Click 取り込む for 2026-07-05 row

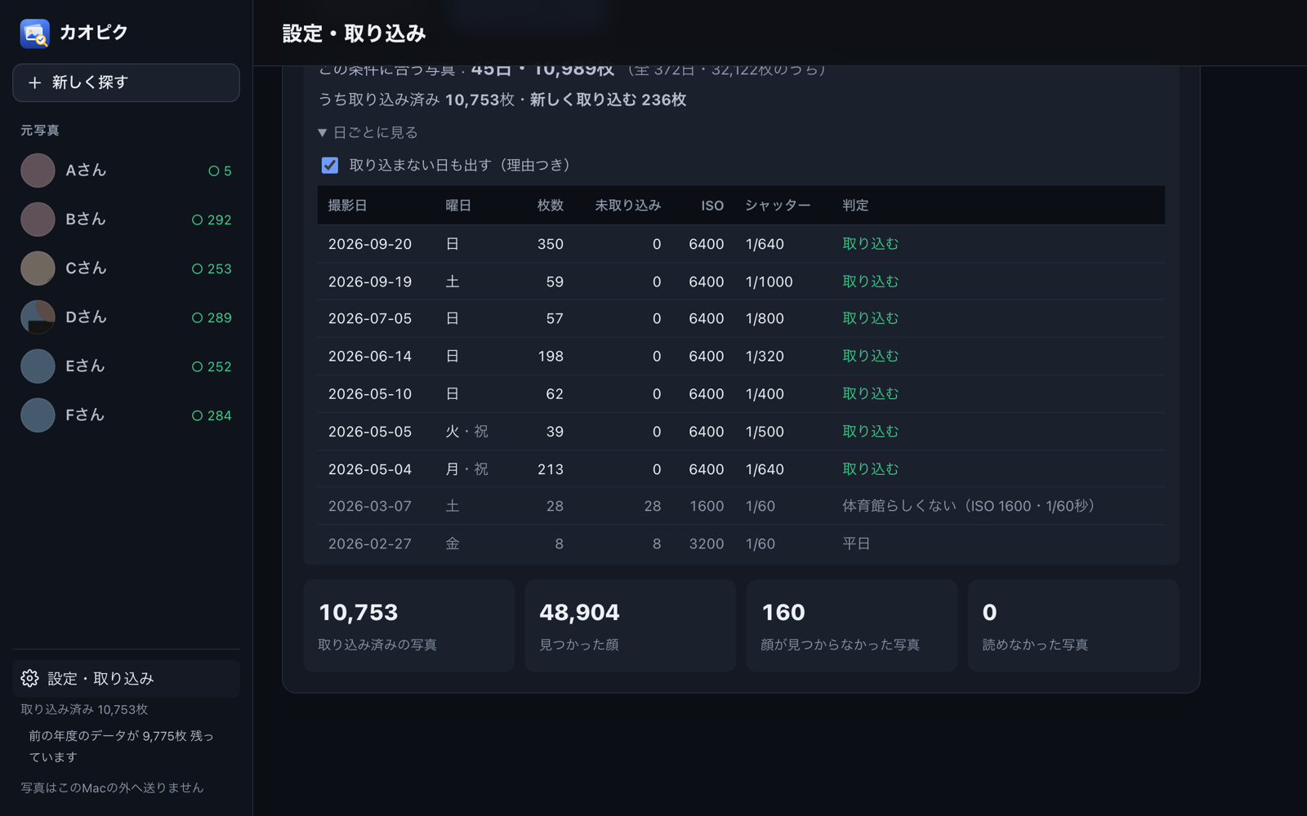pyautogui.click(x=870, y=318)
